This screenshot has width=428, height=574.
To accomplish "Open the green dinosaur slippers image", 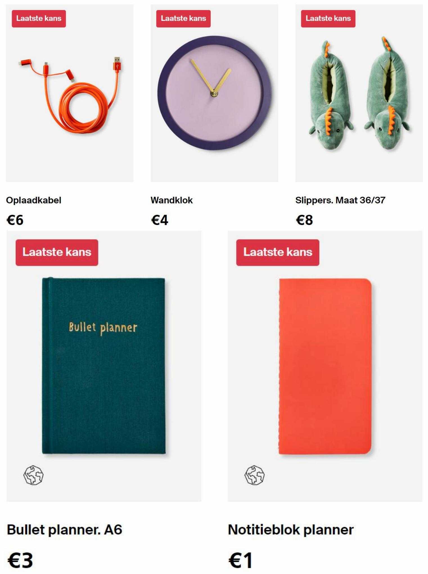I will (x=359, y=93).
